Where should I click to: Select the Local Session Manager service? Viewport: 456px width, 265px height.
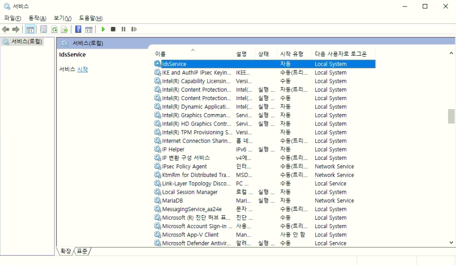(x=190, y=192)
